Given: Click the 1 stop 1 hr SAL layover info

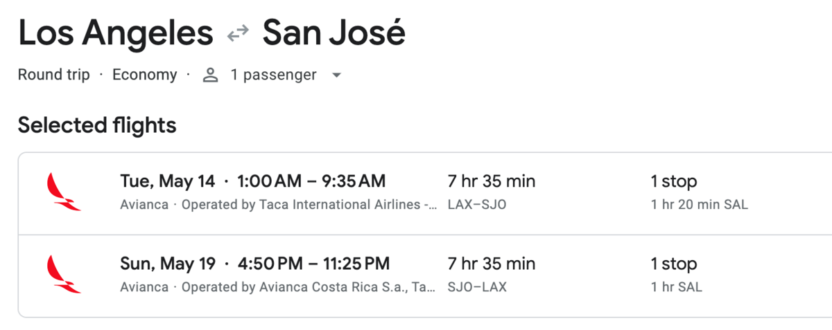Looking at the screenshot, I should point(676,274).
